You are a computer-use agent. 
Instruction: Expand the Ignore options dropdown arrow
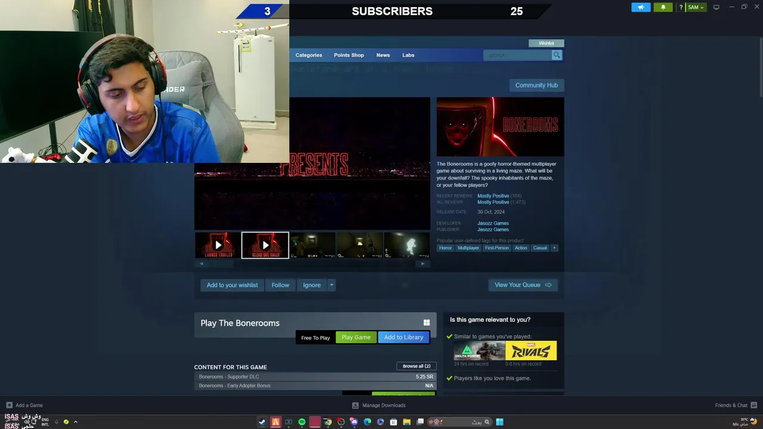click(x=331, y=285)
